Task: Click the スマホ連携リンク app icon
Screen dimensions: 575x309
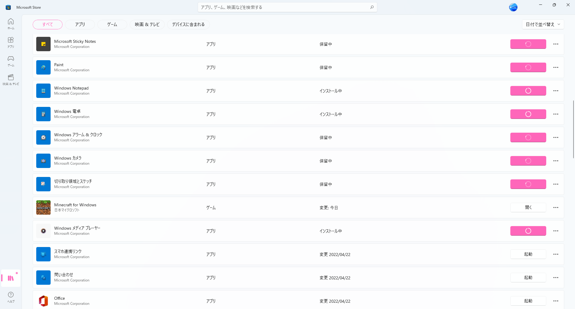Action: tap(43, 254)
